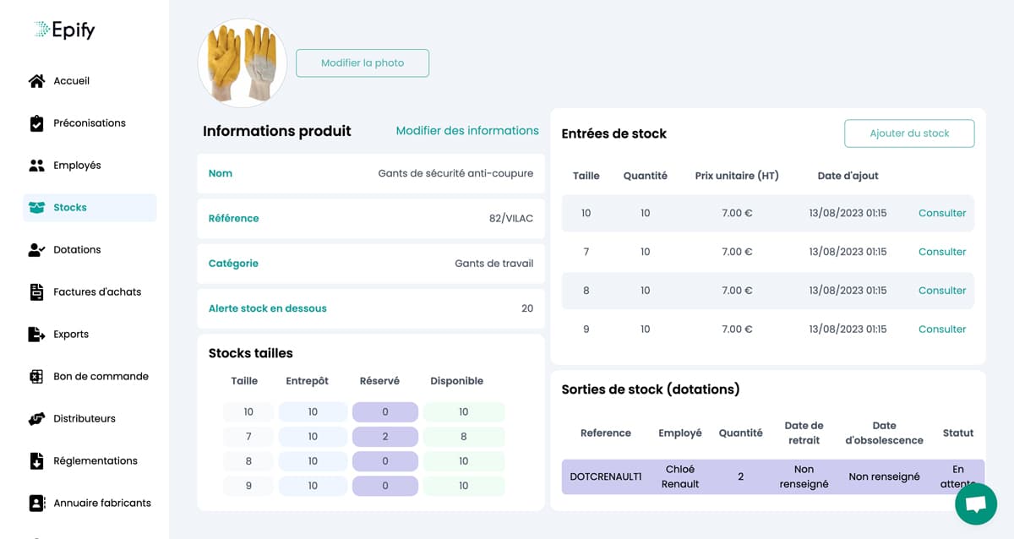Click Modifier des informations link
Screen dimensions: 1014x539
pos(466,131)
